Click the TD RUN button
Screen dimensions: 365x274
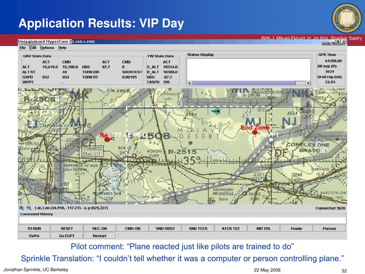pos(34,229)
